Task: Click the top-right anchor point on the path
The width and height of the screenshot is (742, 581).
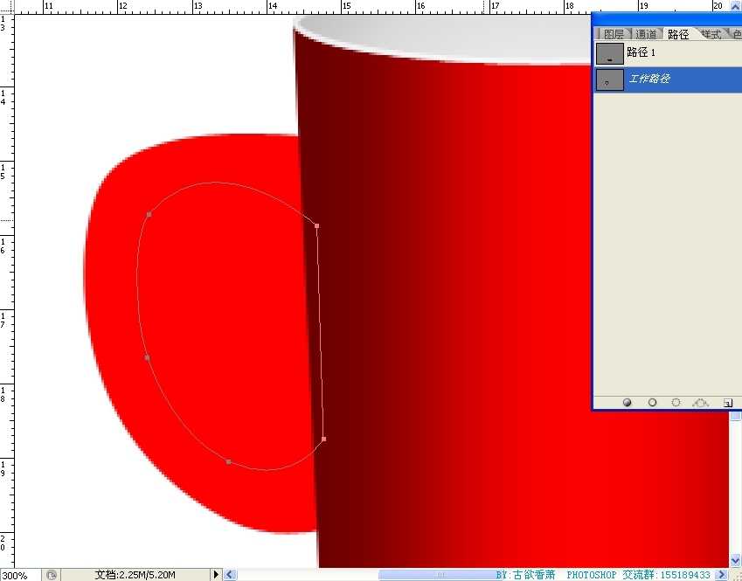Action: [x=316, y=225]
